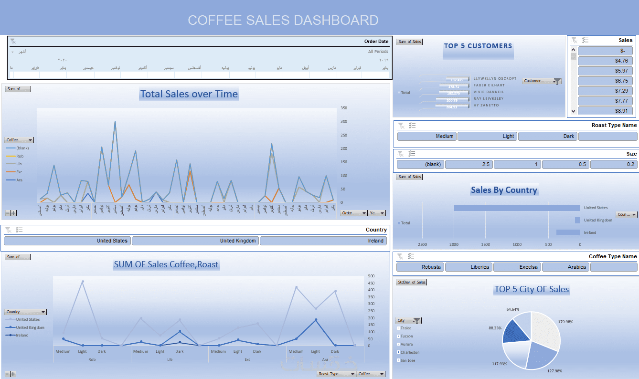This screenshot has height=379, width=639.
Task: Open the City filter funnel in pie chart
Action: click(417, 321)
